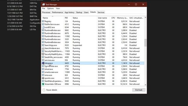Switch to the Services tab
Image resolution: width=188 pixels, height=106 pixels.
tap(101, 12)
